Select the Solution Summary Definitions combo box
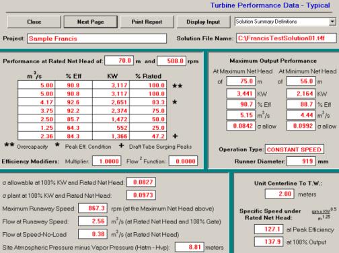 click(x=285, y=22)
